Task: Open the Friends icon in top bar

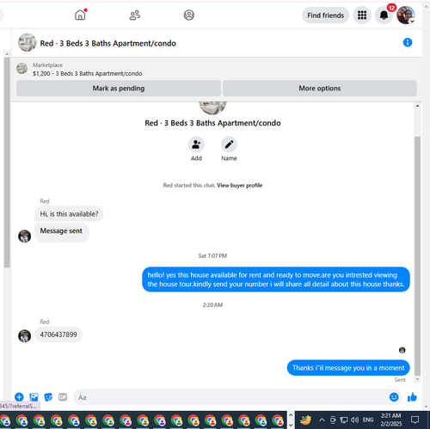Action: [135, 15]
